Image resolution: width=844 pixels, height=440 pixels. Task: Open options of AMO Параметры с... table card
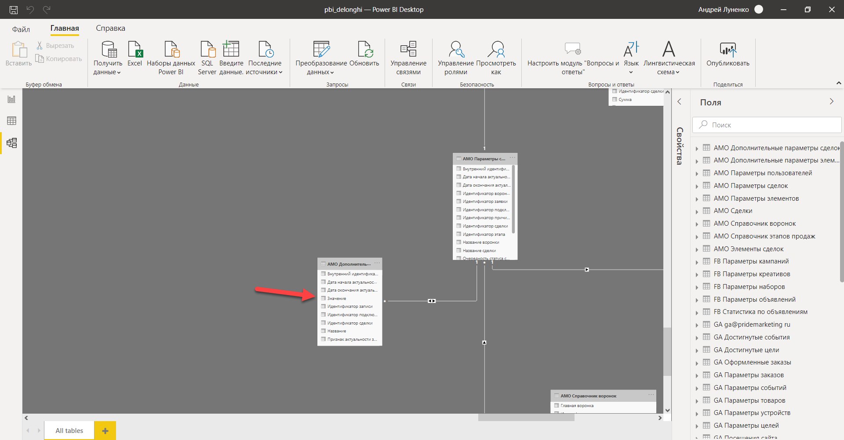click(512, 158)
